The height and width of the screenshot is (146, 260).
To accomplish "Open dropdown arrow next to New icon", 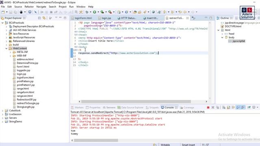I will pos(6,12).
